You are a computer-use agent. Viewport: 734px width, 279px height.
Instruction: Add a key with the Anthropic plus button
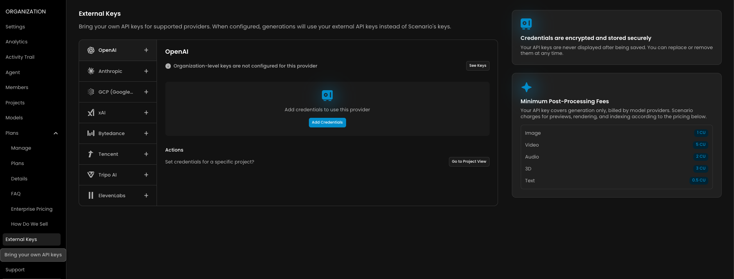146,71
